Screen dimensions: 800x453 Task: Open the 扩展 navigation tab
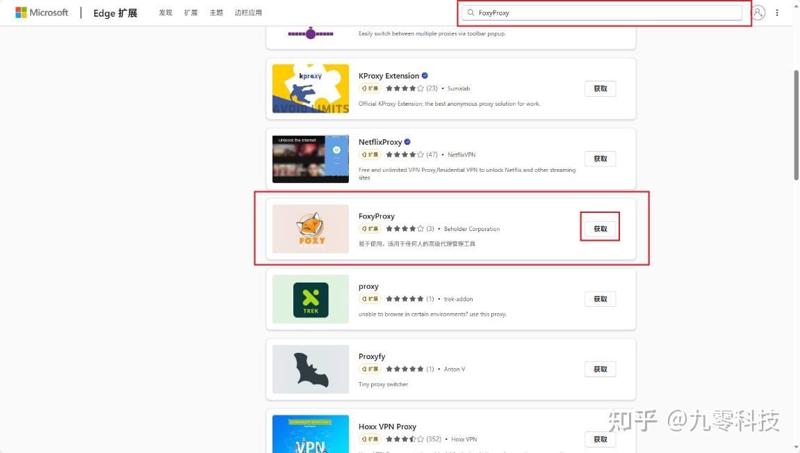pos(191,13)
